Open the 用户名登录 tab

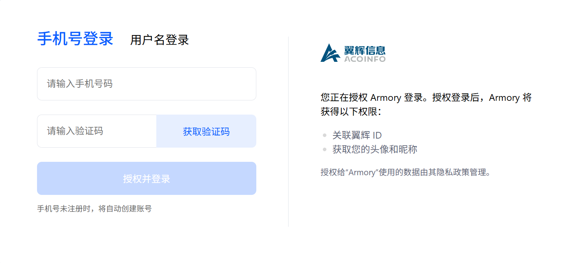(x=159, y=40)
